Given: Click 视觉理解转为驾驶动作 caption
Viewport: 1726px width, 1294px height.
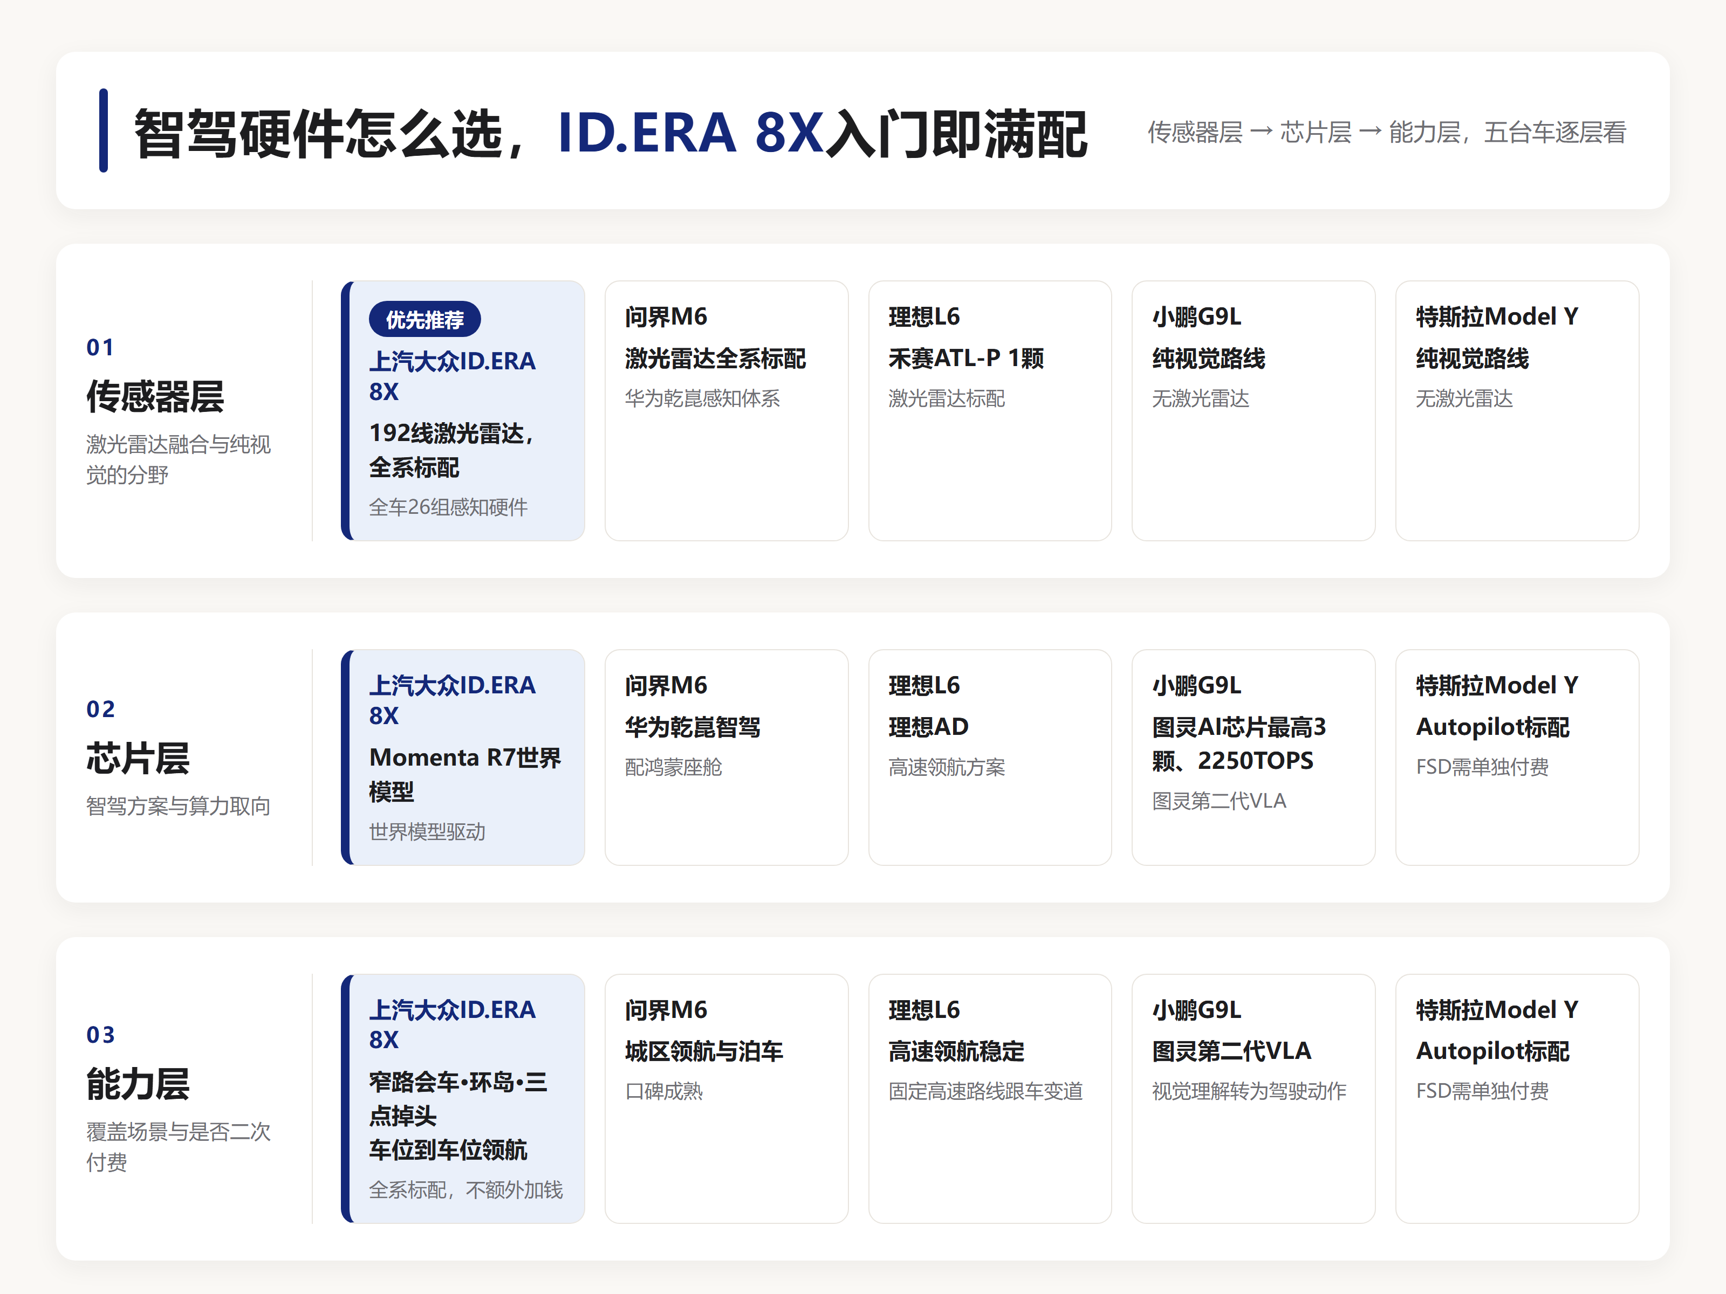Looking at the screenshot, I should point(1249,1091).
